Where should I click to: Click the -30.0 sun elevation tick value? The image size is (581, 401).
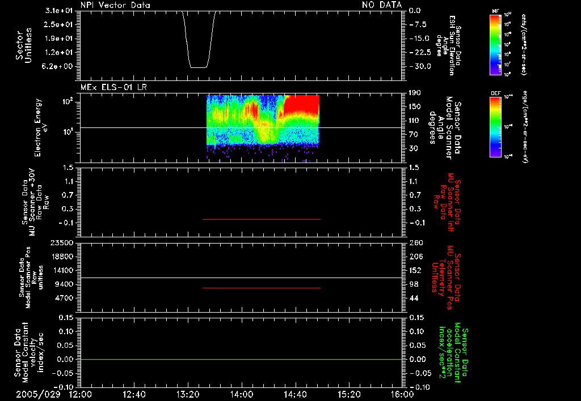click(420, 66)
